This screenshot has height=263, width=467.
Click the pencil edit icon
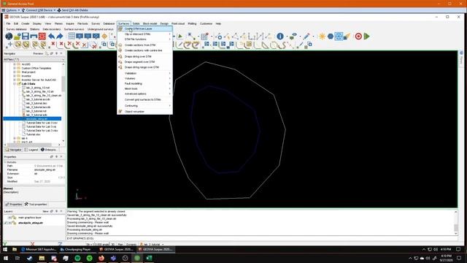[x=306, y=37]
